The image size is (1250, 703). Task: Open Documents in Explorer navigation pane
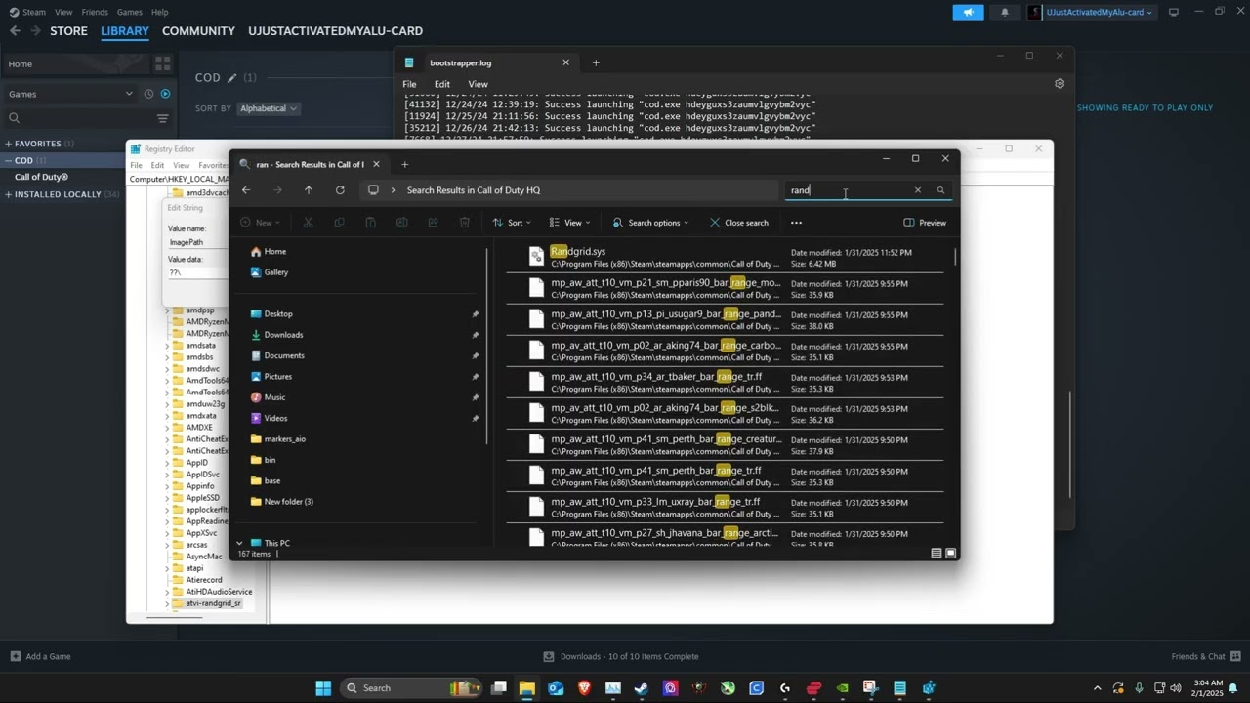[284, 355]
